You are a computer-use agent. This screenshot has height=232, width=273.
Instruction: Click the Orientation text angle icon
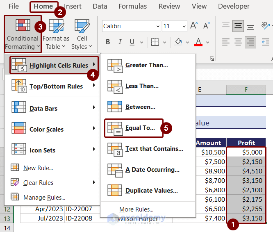click(x=265, y=25)
